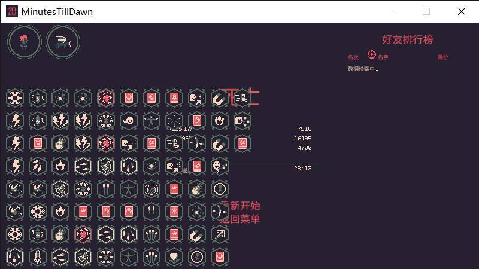The image size is (479, 269).
Task: Click the plain rocket icon in bottom row
Action: click(x=38, y=257)
